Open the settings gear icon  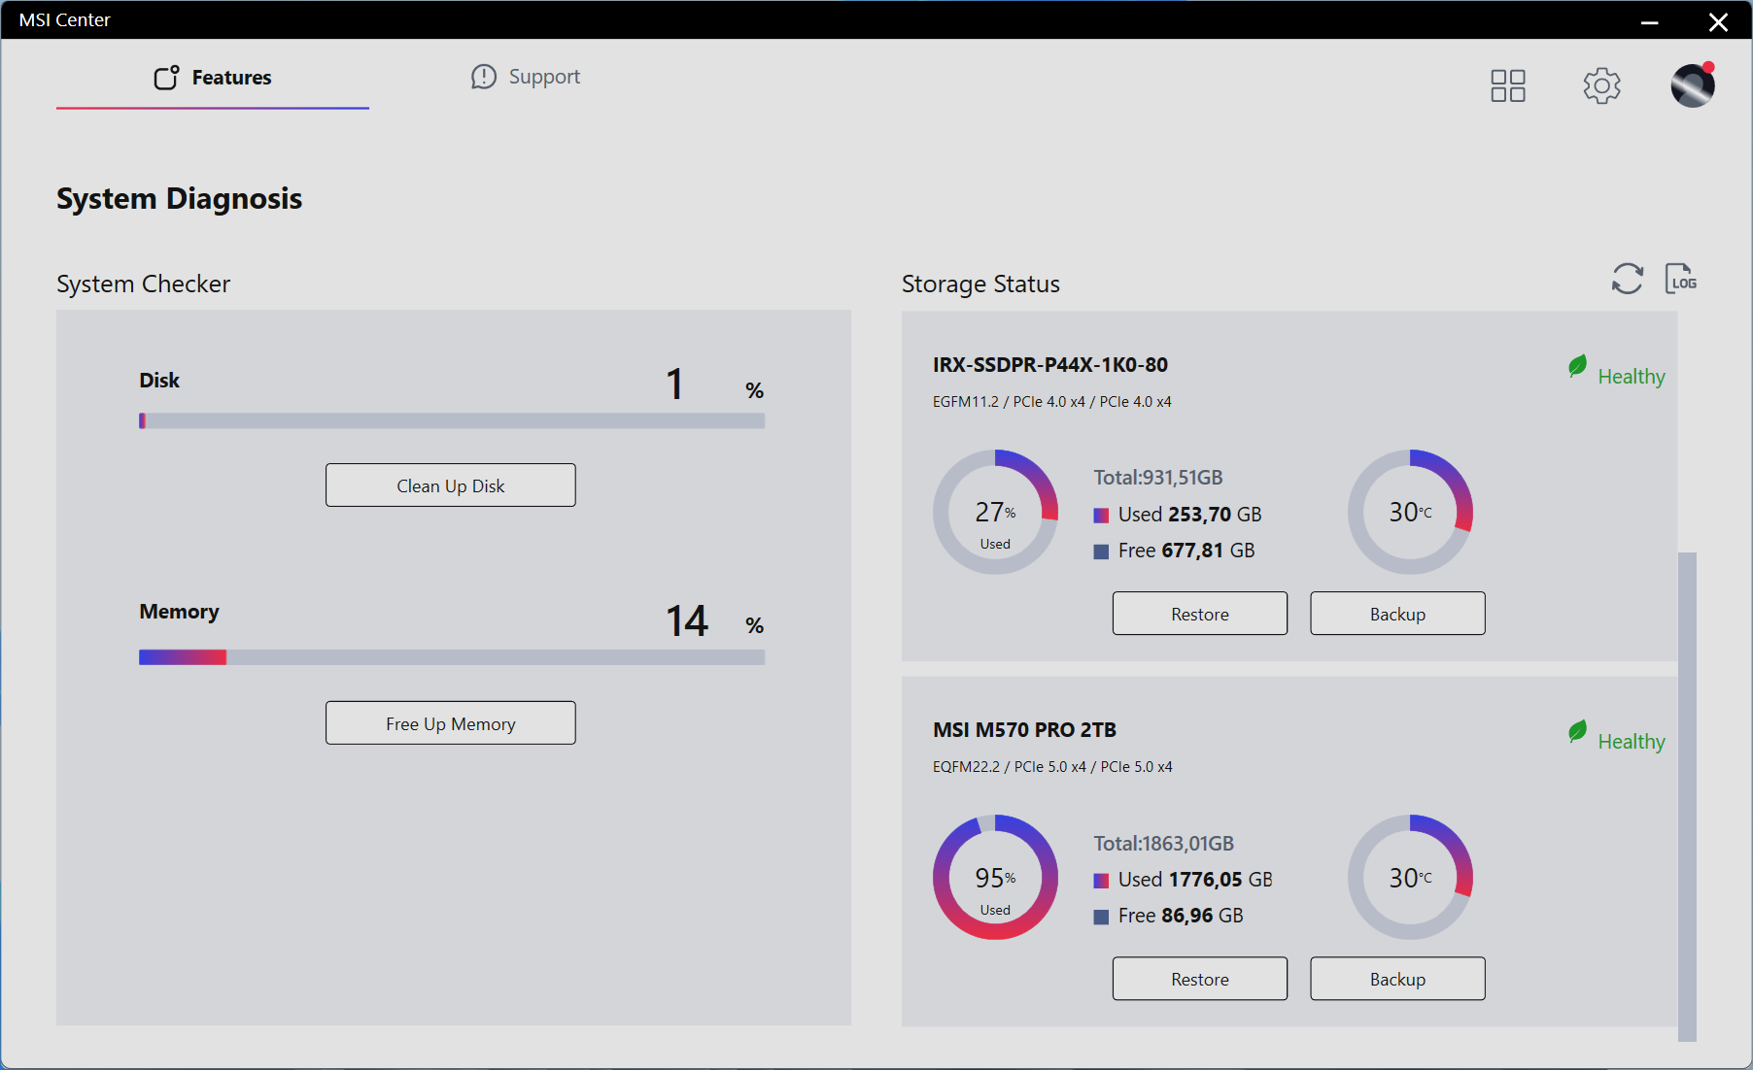coord(1601,85)
